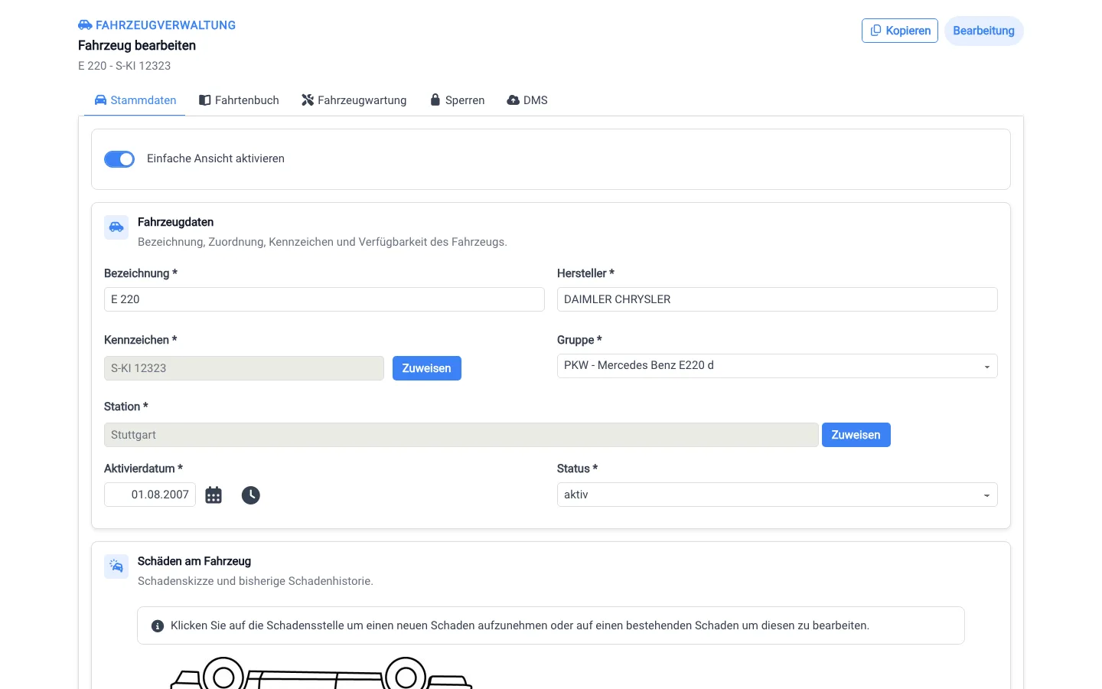The image size is (1102, 689).
Task: Click the Schäden am Fahrzeug damage icon
Action: coord(116,567)
